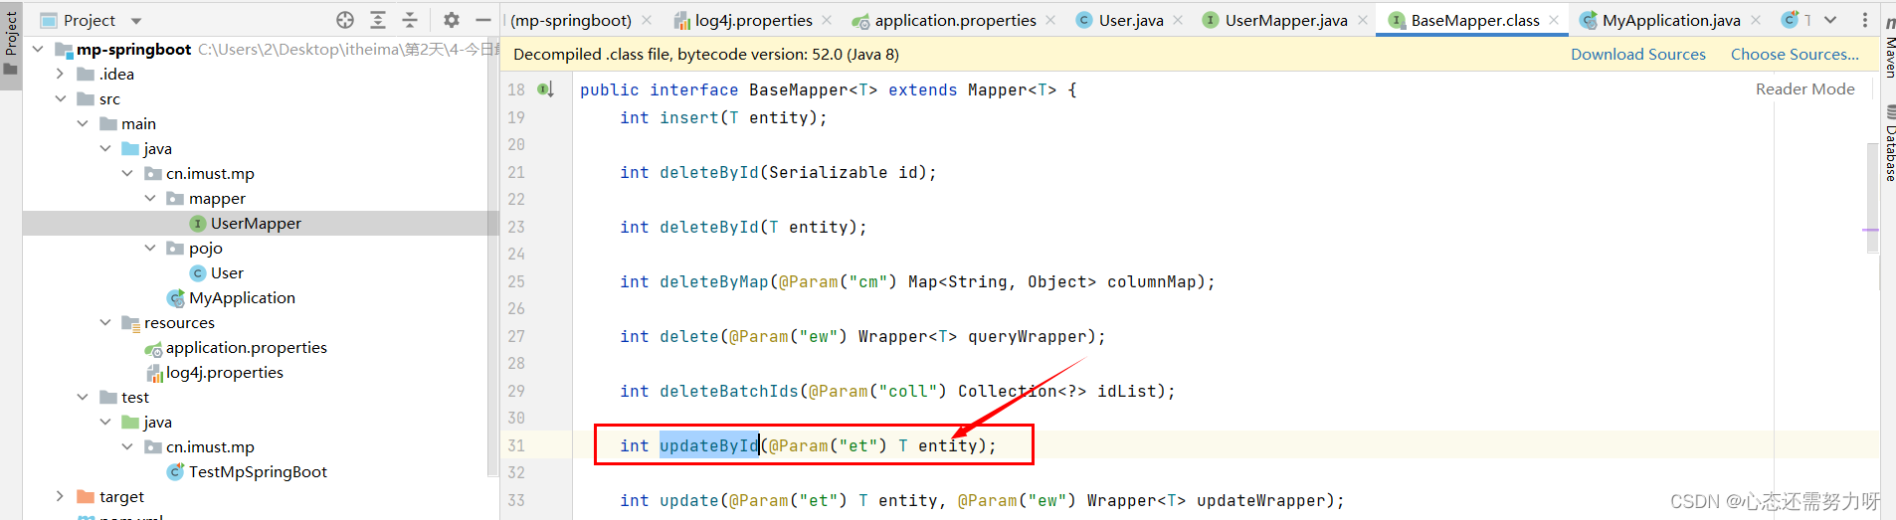Screen dimensions: 1896x520
Task: Expand the target folder
Action: click(60, 496)
